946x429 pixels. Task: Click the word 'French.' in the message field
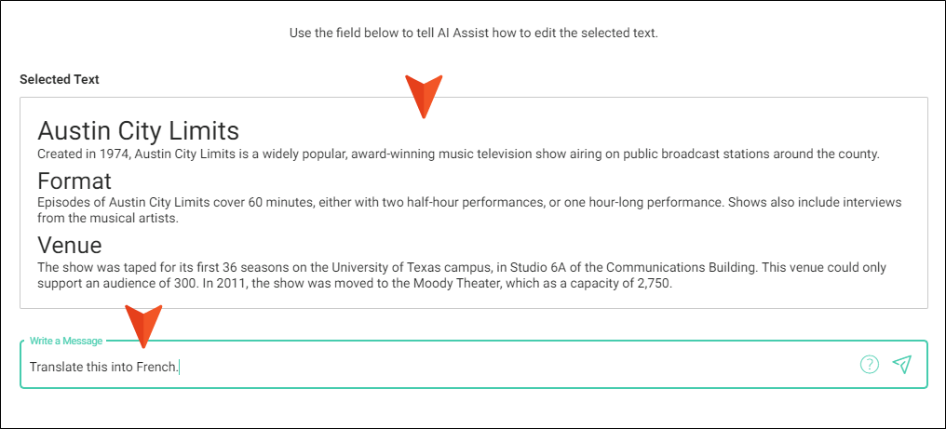click(x=158, y=367)
